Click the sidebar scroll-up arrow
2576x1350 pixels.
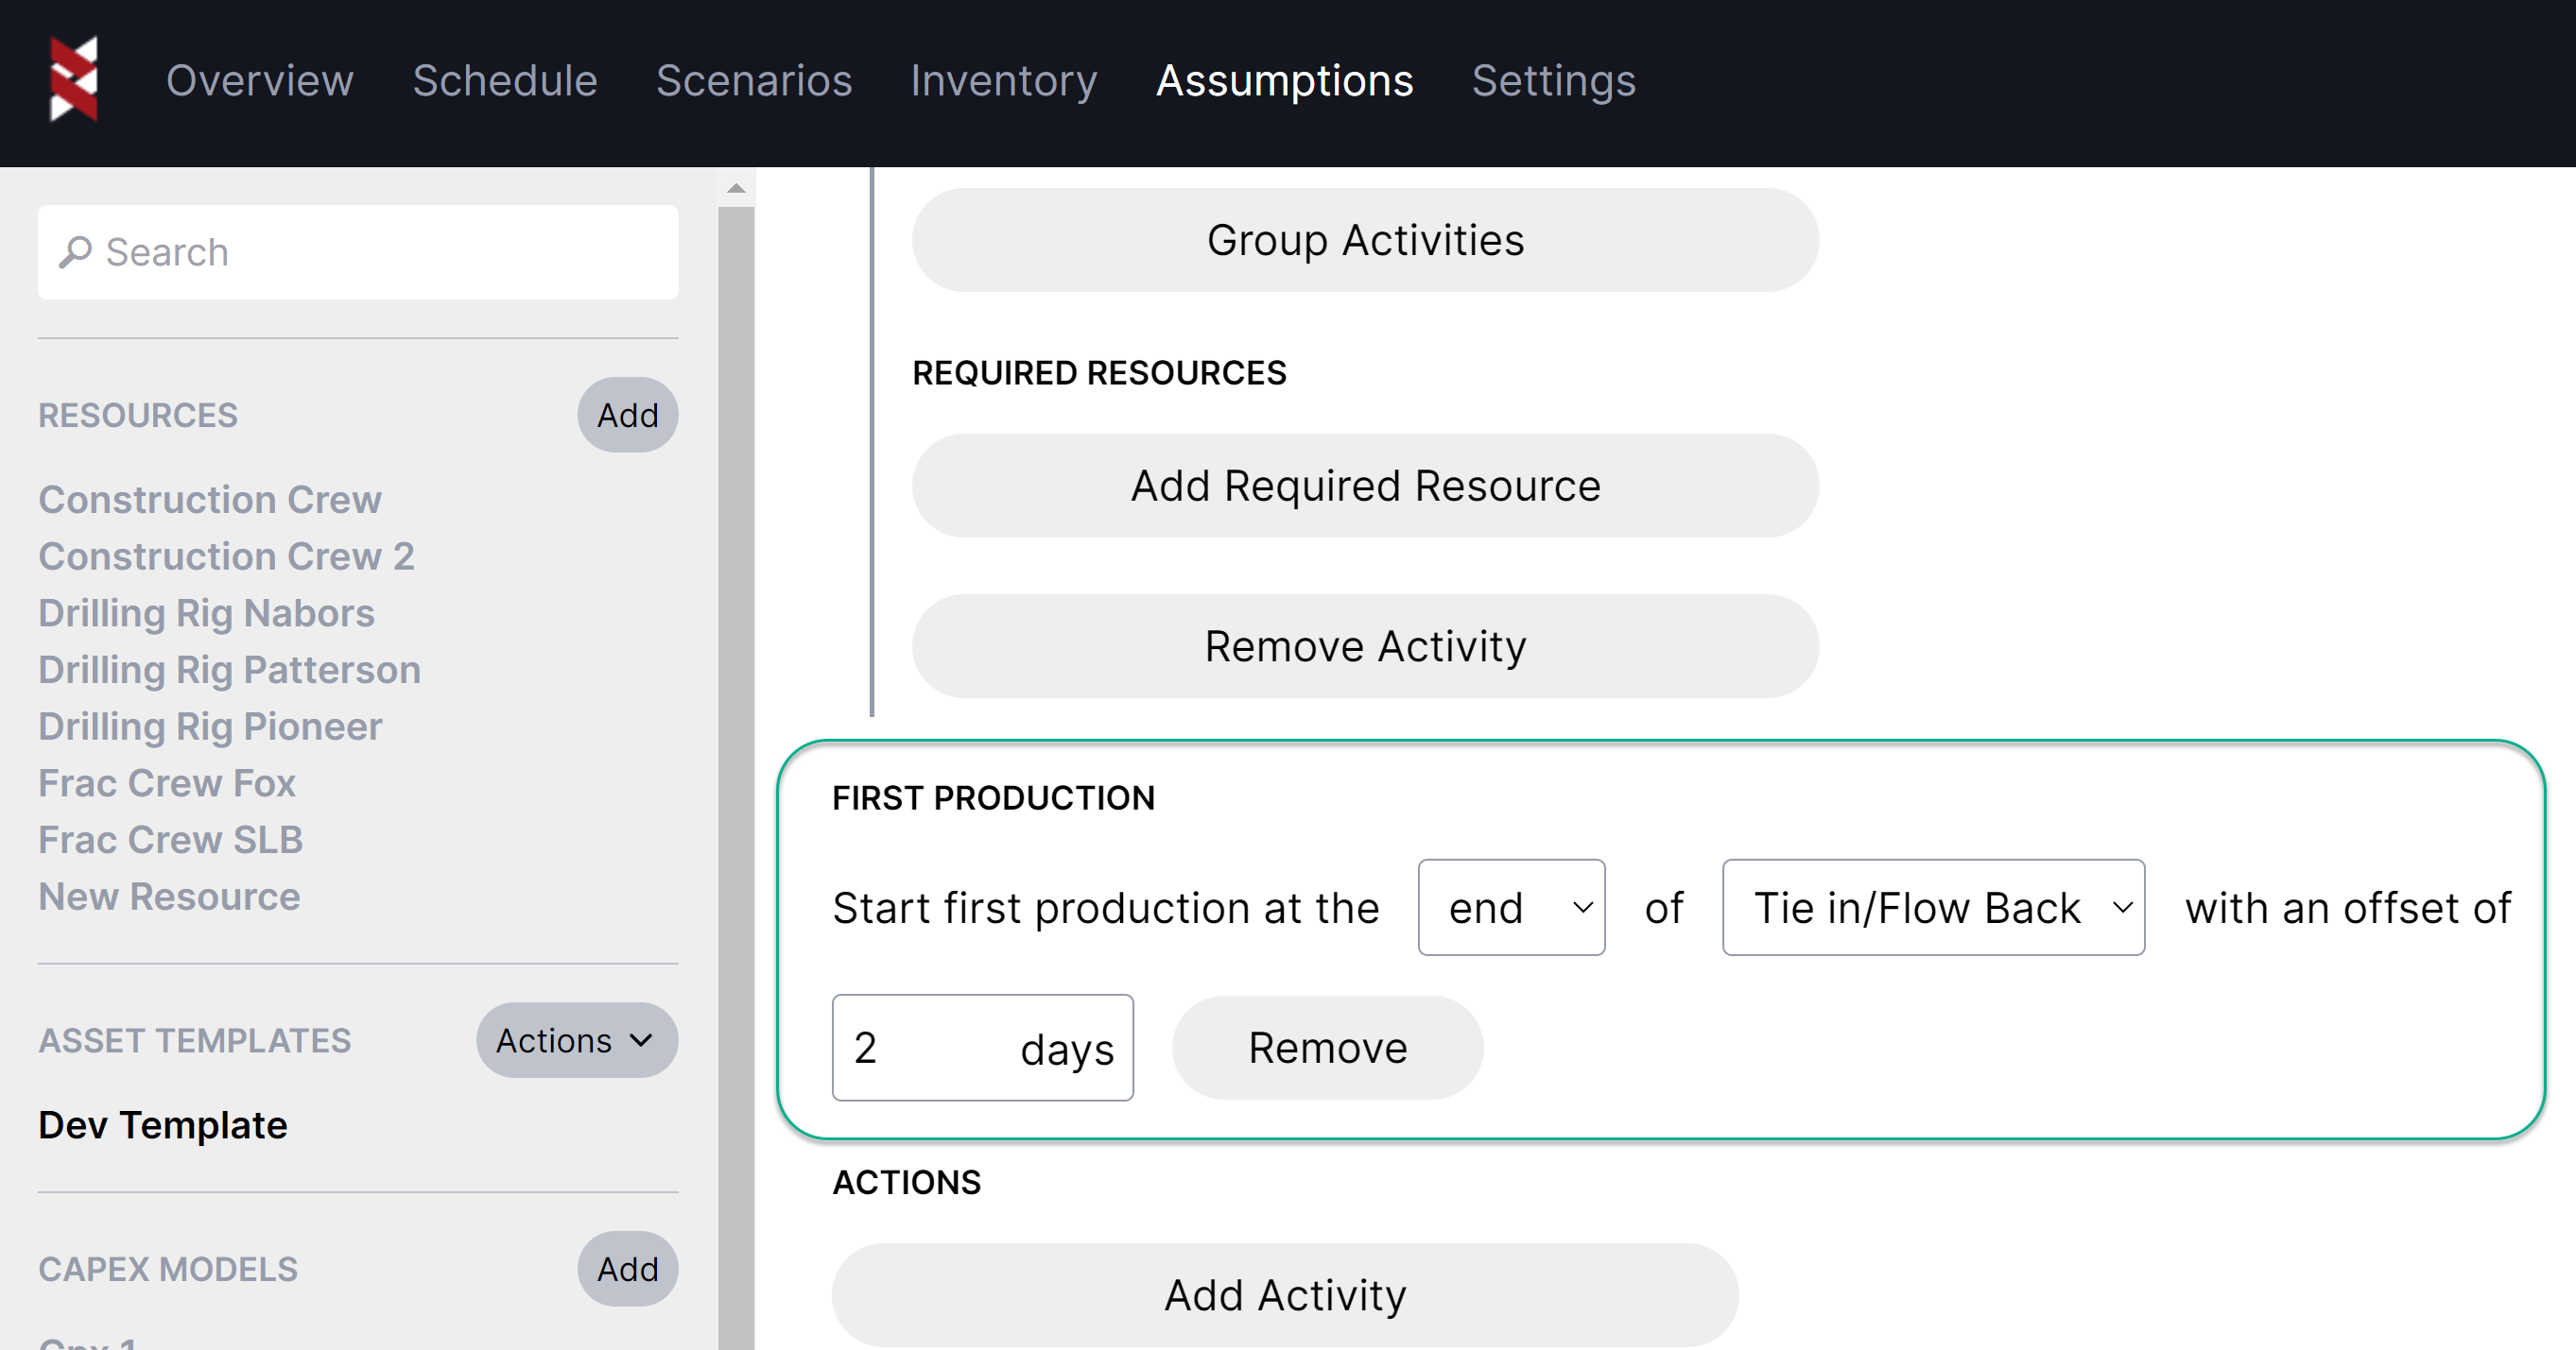736,188
